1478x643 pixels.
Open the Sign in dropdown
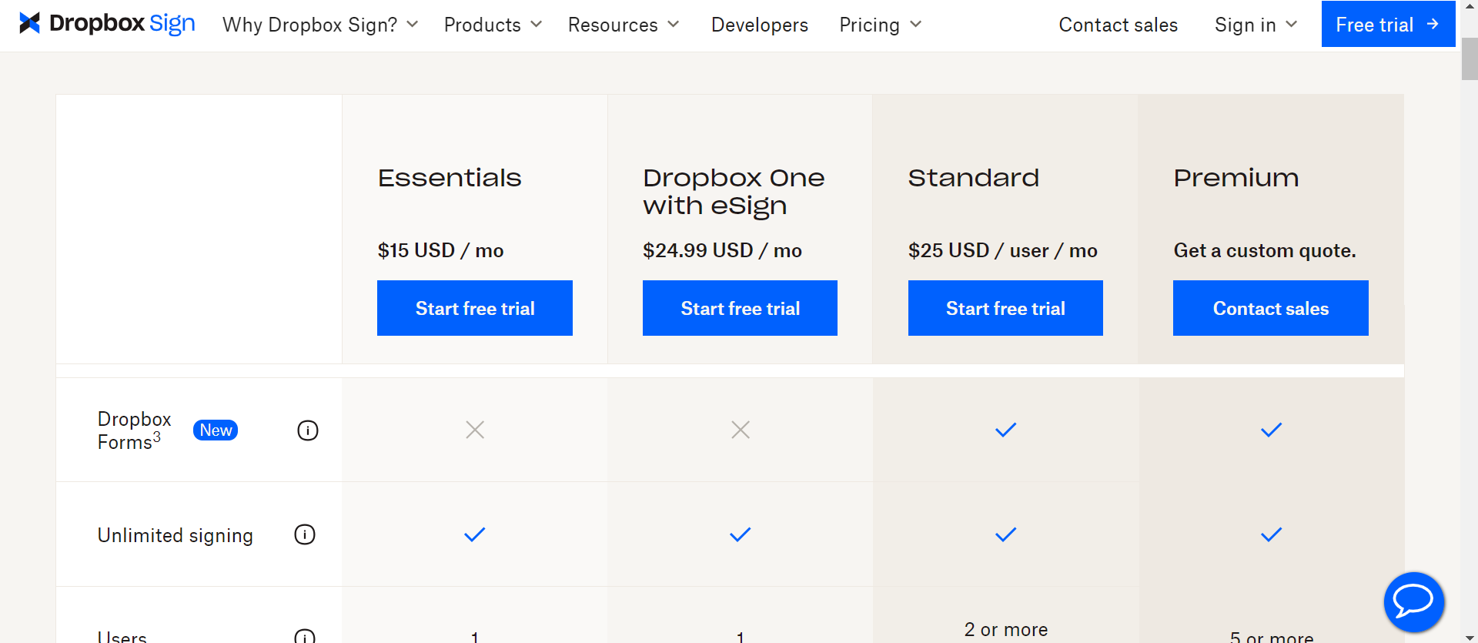(x=1256, y=25)
